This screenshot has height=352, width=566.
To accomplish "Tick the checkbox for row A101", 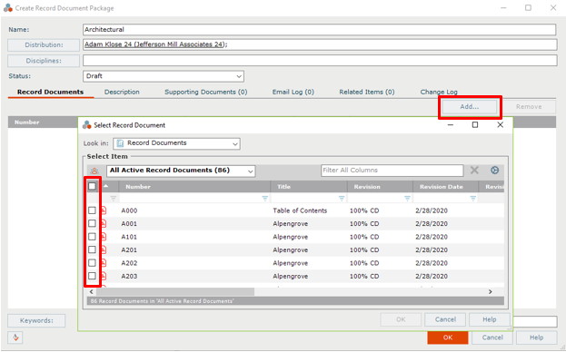I will (92, 237).
